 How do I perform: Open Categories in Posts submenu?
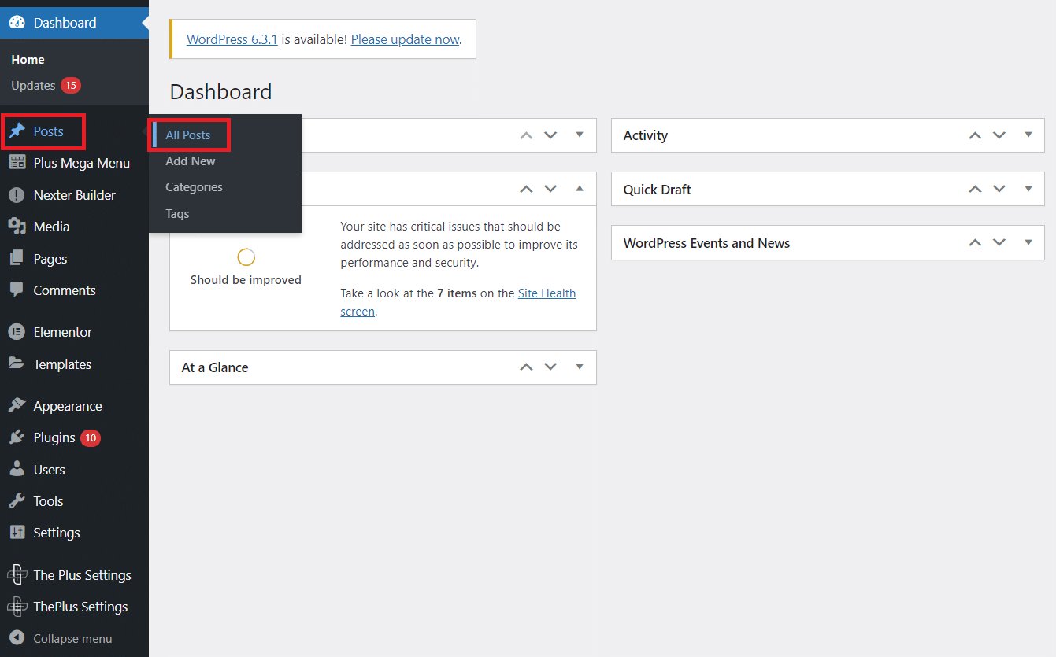194,187
